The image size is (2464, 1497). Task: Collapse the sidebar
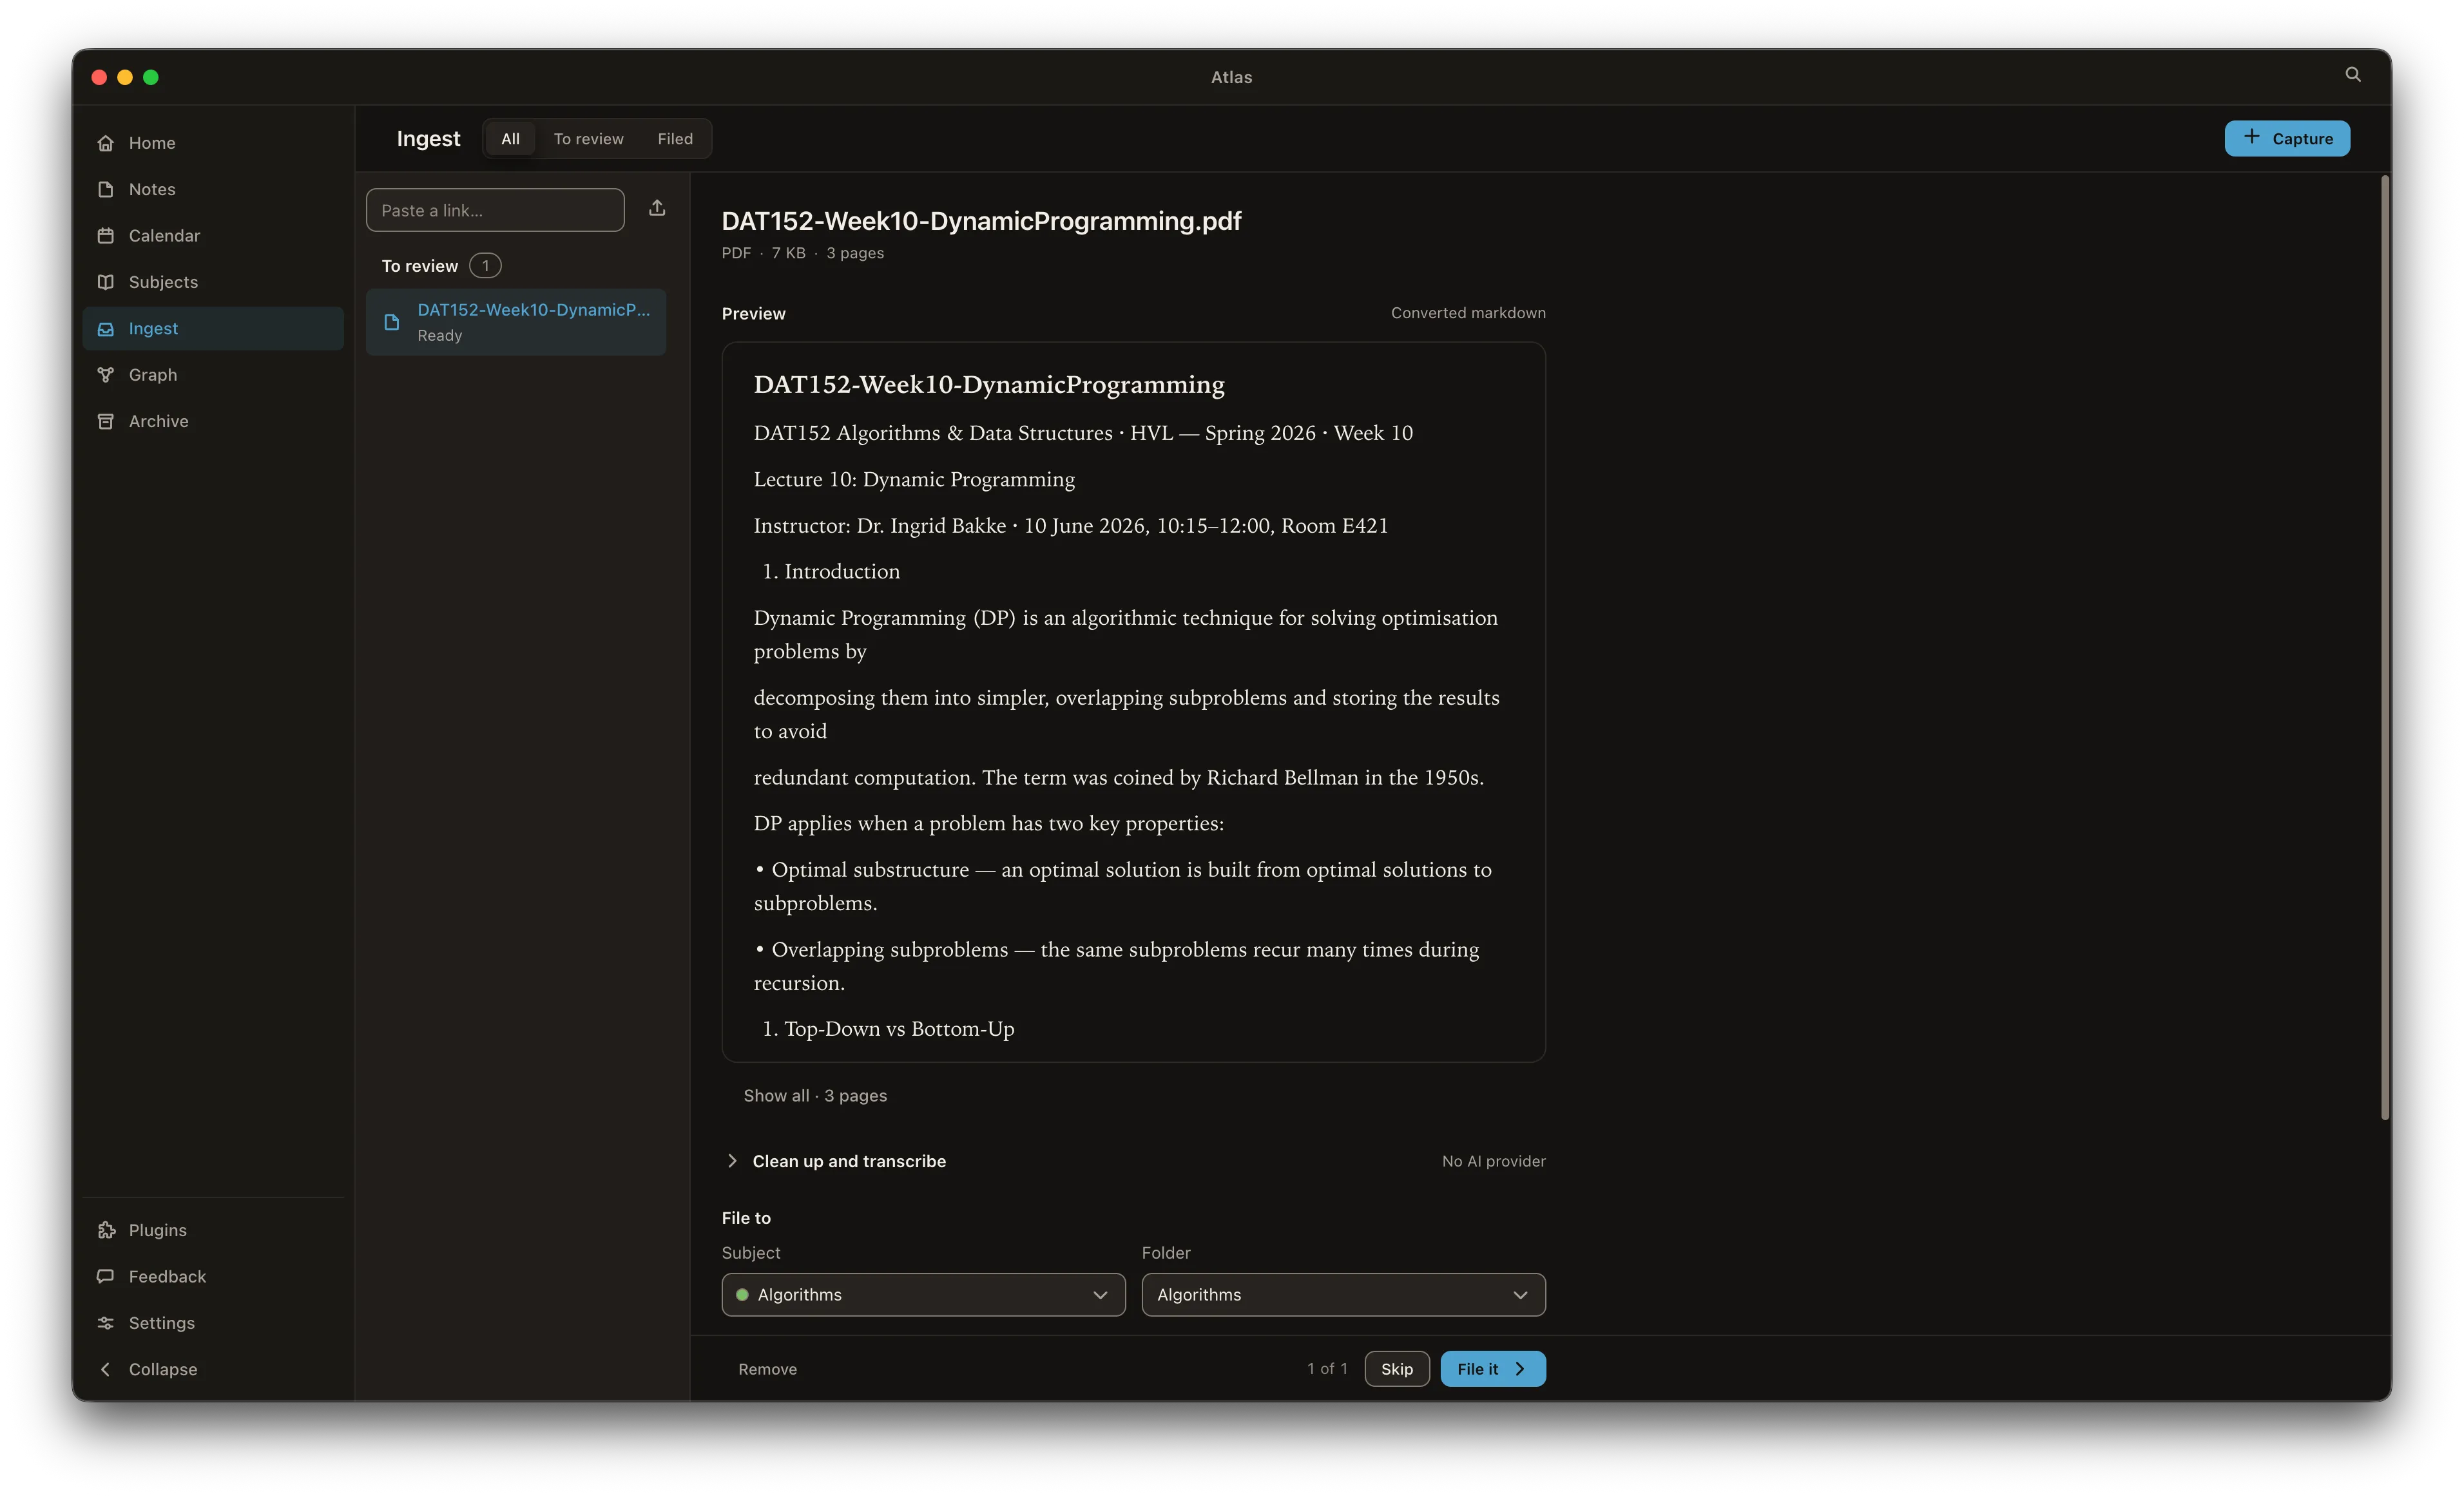(x=213, y=1369)
